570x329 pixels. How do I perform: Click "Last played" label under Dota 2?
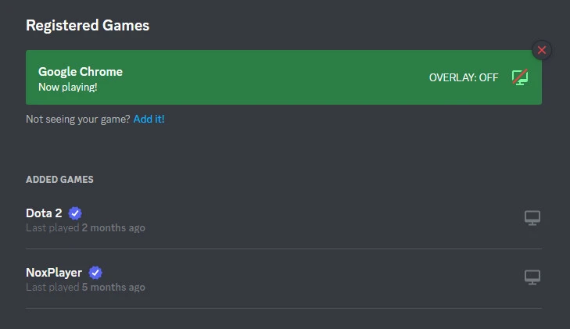[x=52, y=228]
